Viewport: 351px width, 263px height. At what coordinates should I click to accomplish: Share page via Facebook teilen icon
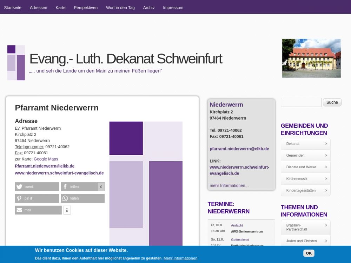click(65, 187)
